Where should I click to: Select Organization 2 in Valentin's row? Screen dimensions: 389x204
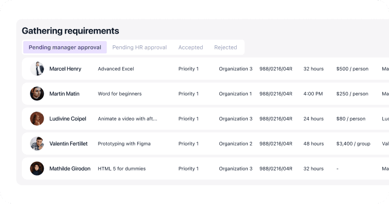(x=235, y=143)
